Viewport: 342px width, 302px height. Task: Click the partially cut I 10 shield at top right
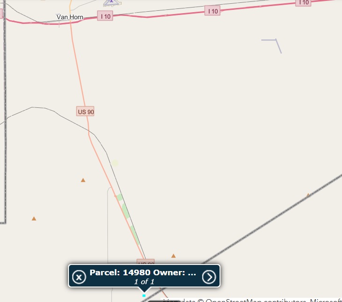(x=303, y=3)
